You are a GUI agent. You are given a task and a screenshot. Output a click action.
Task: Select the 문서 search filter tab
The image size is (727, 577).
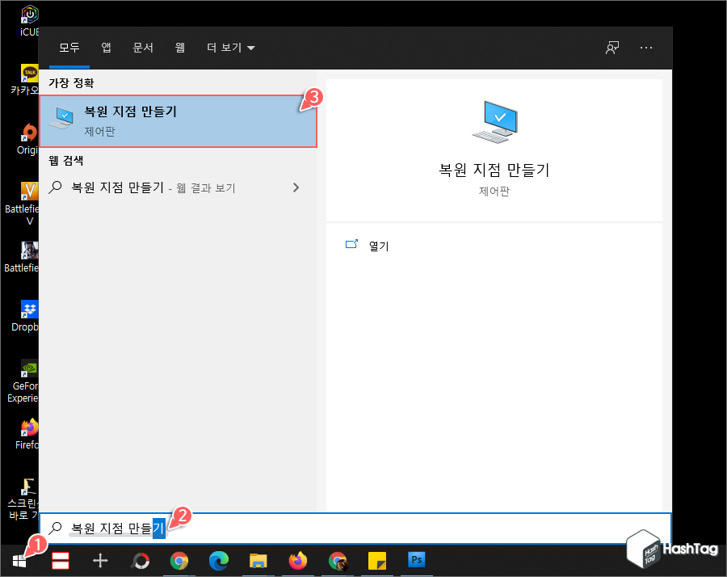(143, 48)
